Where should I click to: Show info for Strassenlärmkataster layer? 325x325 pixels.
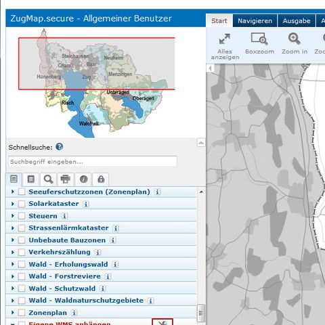116,228
